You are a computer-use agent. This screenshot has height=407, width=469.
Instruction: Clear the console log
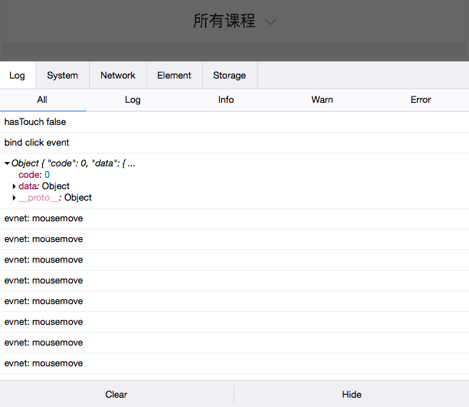coord(116,394)
